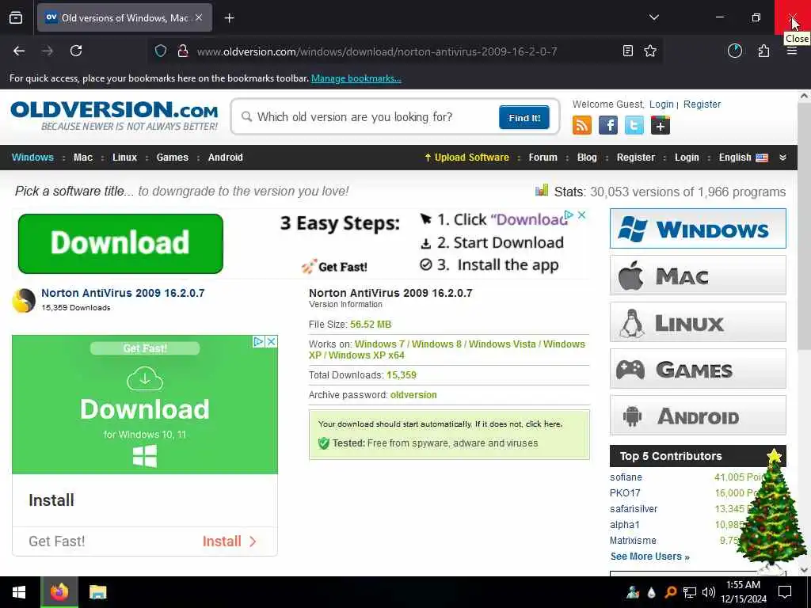This screenshot has height=608, width=811.
Task: Open the Blog nav link
Action: pos(587,158)
